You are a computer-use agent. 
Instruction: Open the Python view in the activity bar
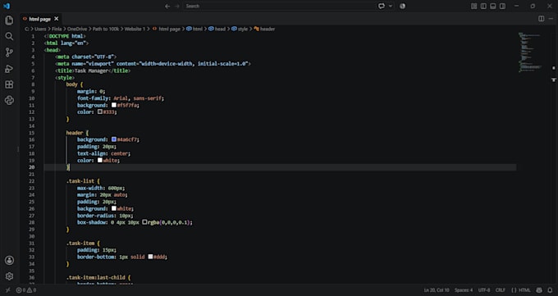(9, 100)
